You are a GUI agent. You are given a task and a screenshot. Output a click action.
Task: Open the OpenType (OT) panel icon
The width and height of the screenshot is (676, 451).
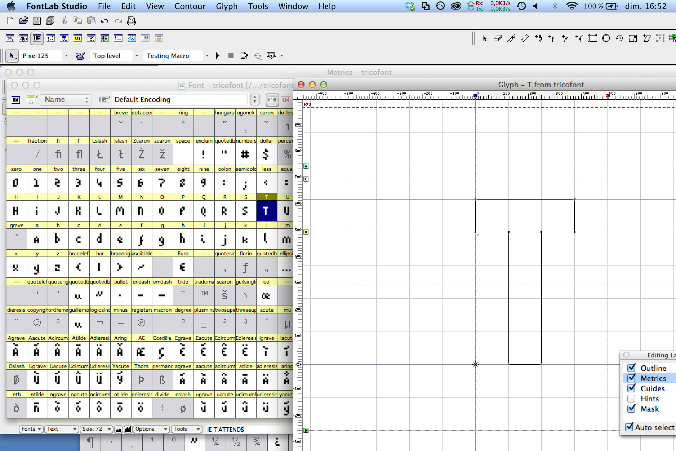(78, 38)
